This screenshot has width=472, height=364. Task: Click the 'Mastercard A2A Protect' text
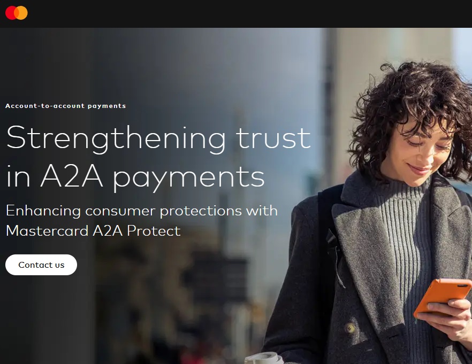93,231
